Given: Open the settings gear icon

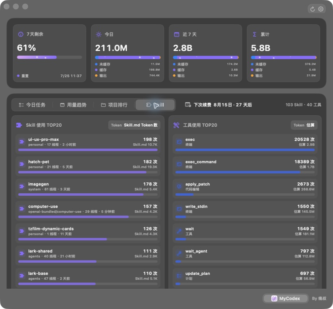Looking at the screenshot, I should (321, 9).
